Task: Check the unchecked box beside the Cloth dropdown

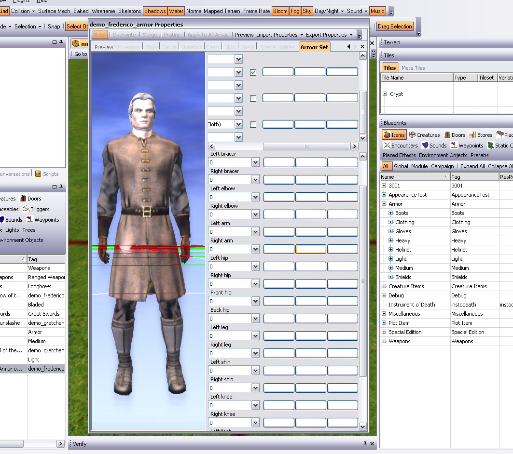Action: coord(253,124)
